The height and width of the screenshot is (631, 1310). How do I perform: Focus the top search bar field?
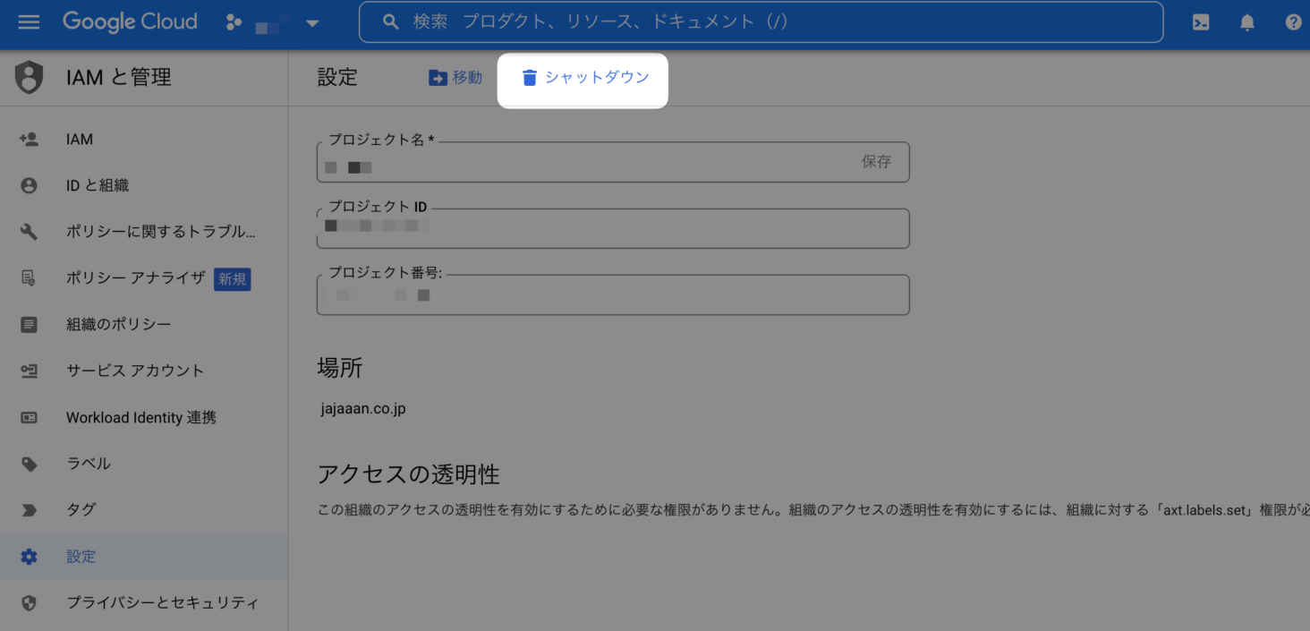761,22
